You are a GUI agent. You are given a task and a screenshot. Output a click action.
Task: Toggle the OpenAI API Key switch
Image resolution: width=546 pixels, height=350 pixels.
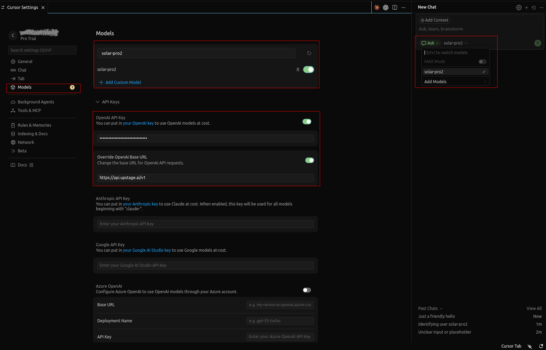pyautogui.click(x=307, y=122)
